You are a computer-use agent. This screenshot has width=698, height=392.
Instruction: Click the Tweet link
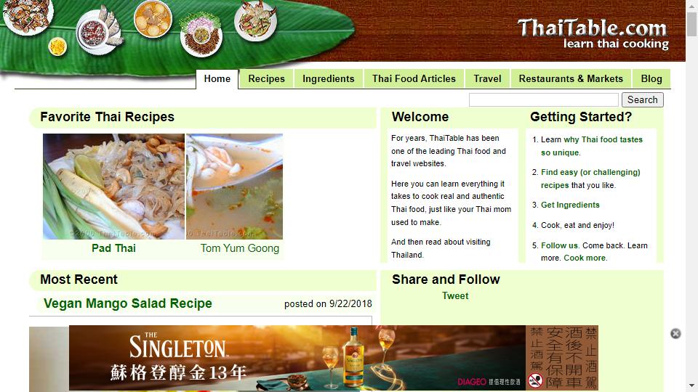coord(455,295)
